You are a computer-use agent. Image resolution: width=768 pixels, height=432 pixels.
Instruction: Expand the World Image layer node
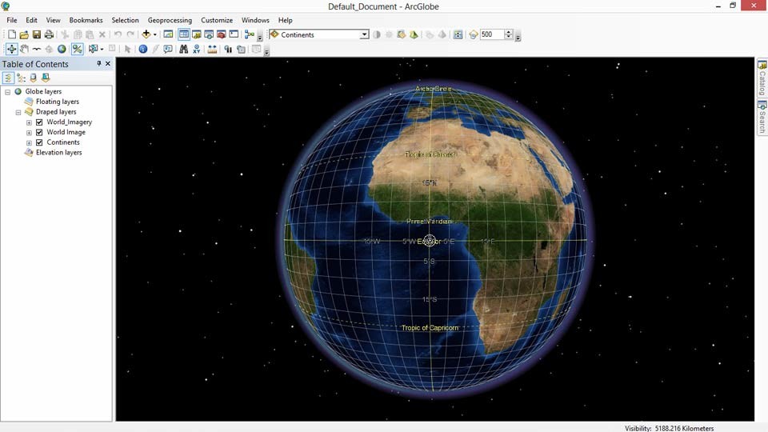click(29, 133)
